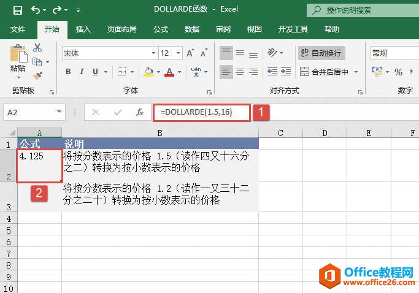Click the Cut scissors icon
Image resolution: width=419 pixels, height=293 pixels.
[x=37, y=48]
